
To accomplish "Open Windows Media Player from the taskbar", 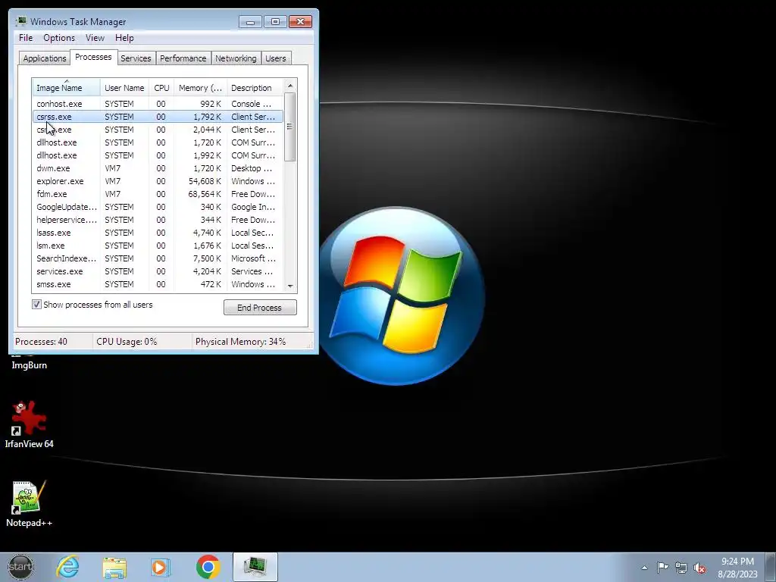I will (161, 567).
